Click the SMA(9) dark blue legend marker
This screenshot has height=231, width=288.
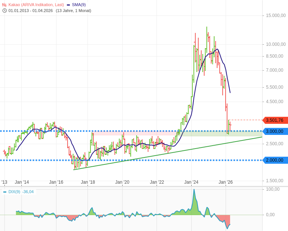(68, 5)
